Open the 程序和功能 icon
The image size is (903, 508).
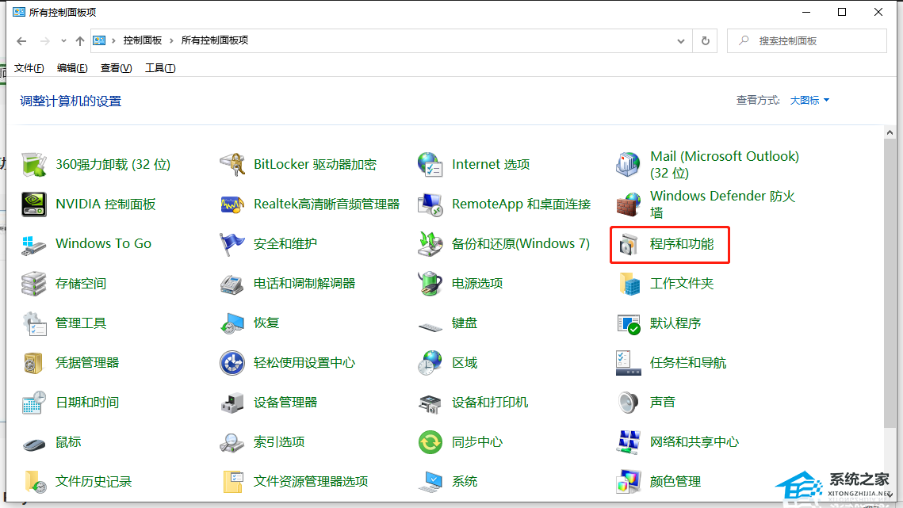pyautogui.click(x=629, y=244)
